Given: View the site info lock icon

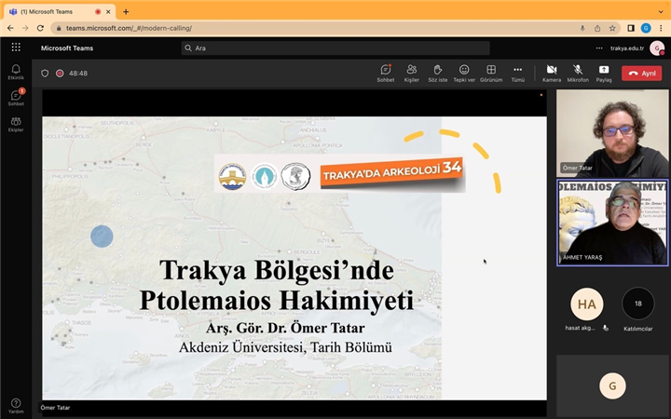Looking at the screenshot, I should [x=59, y=28].
